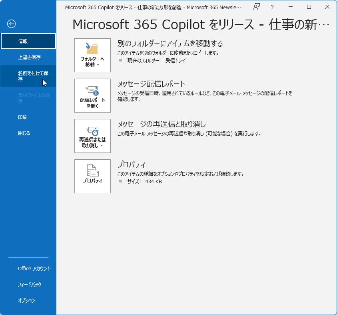Click the メッセージの再送信と取り消し heading
This screenshot has width=337, height=315.
point(162,124)
